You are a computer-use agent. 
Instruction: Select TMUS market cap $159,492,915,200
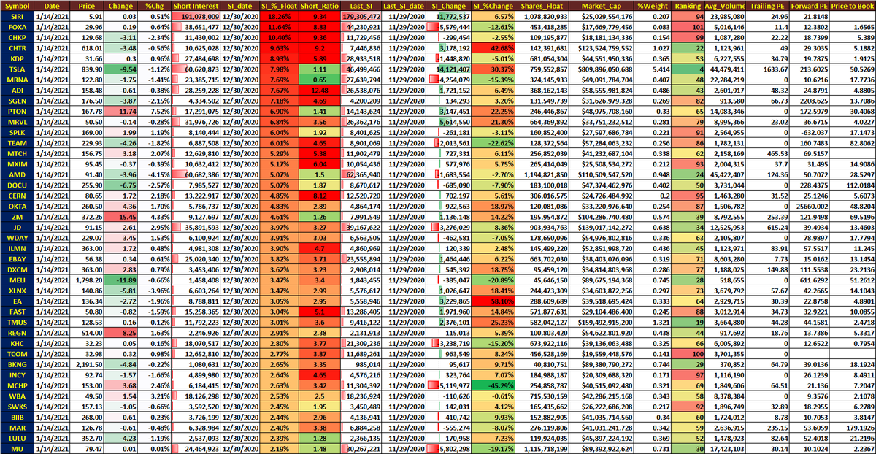602,323
